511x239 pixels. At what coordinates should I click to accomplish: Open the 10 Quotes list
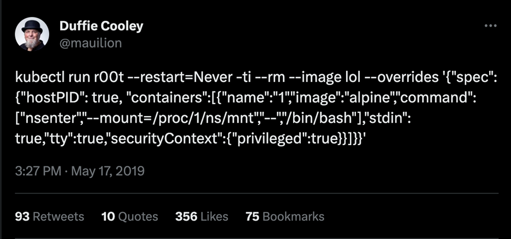click(x=129, y=216)
